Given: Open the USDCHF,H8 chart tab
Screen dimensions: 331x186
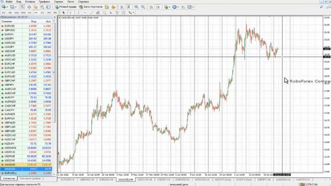Looking at the screenshot, I should 145,180.
